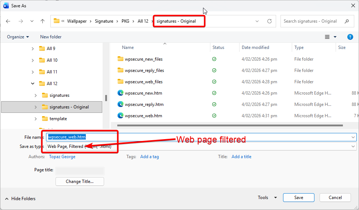
Task: Open the wpsecure_web_files folder icon
Action: [x=121, y=82]
